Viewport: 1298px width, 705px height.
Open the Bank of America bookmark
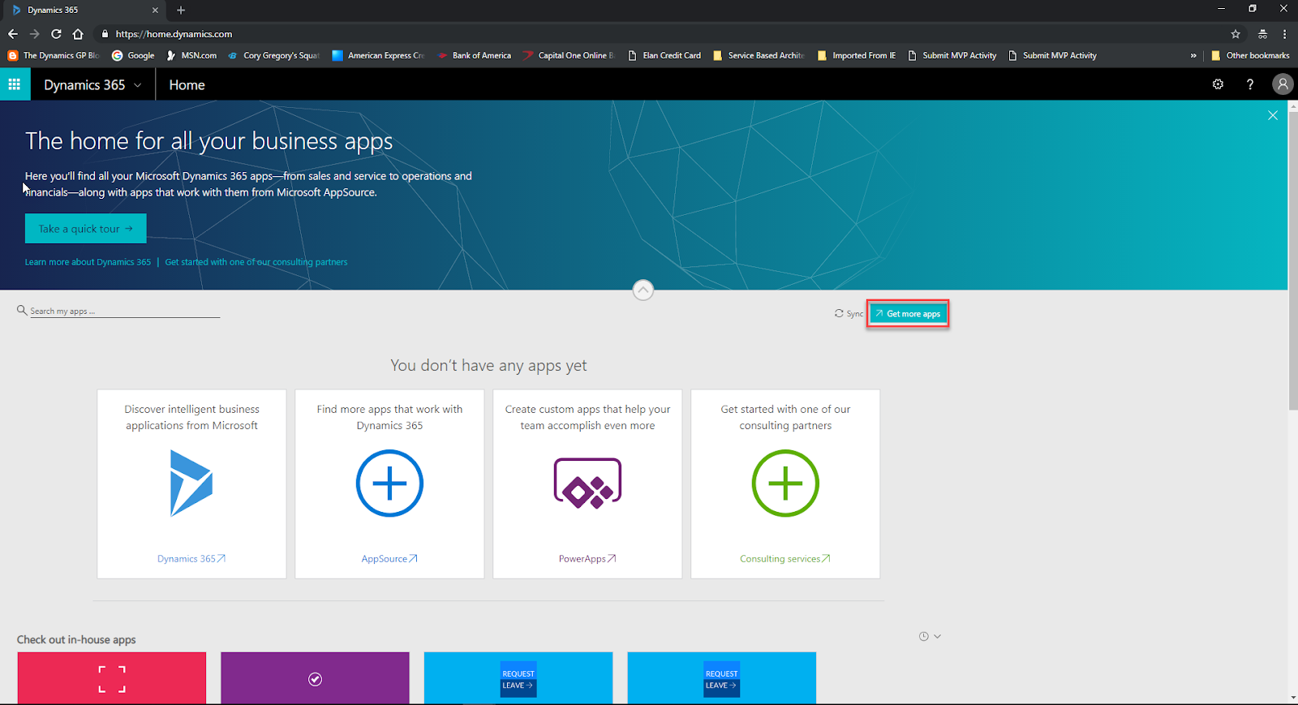(x=475, y=56)
